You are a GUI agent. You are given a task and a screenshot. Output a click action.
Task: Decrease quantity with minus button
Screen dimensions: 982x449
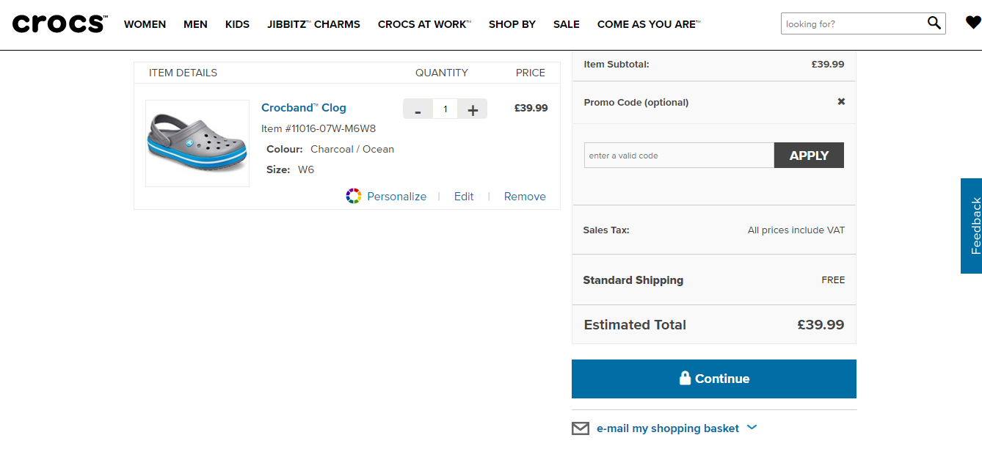(418, 109)
